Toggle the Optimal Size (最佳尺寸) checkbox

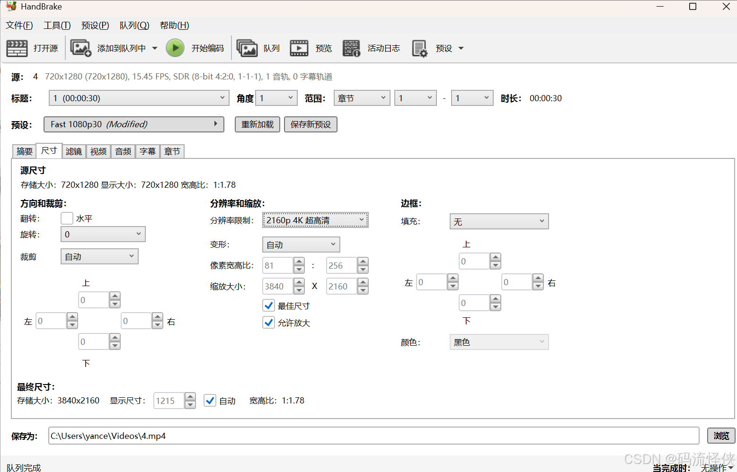click(x=269, y=306)
